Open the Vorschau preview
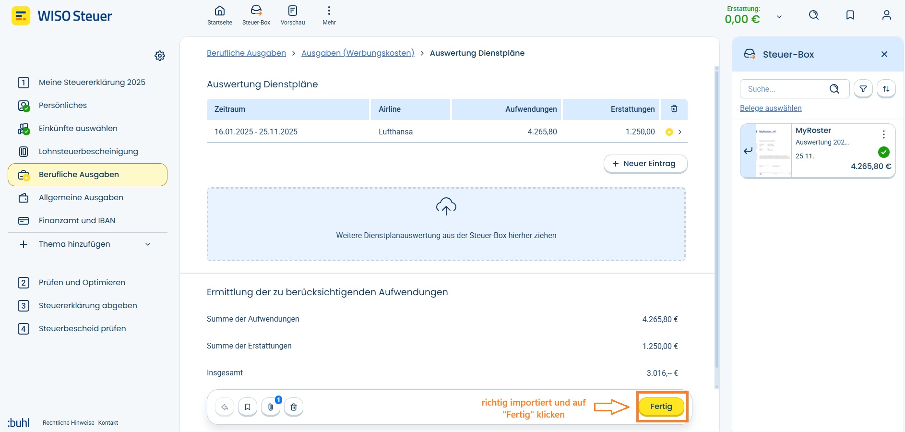Image resolution: width=905 pixels, height=432 pixels. [x=293, y=15]
